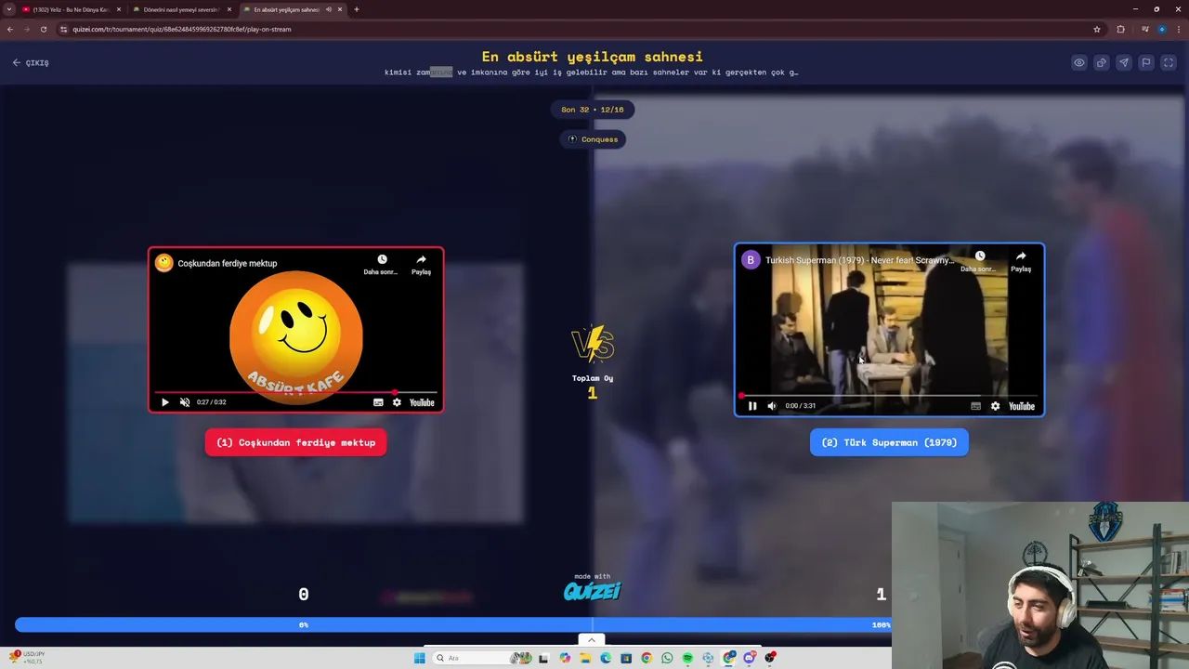Open Spotify from the taskbar
This screenshot has width=1189, height=669.
[x=687, y=658]
